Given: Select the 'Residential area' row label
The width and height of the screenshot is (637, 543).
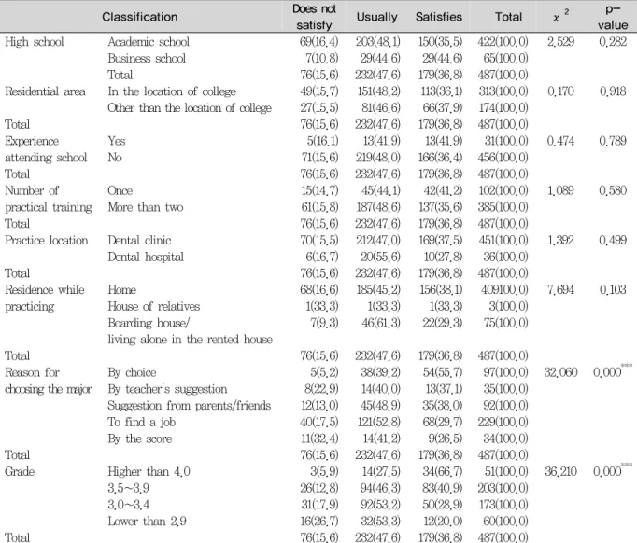Looking at the screenshot, I should pyautogui.click(x=45, y=91).
